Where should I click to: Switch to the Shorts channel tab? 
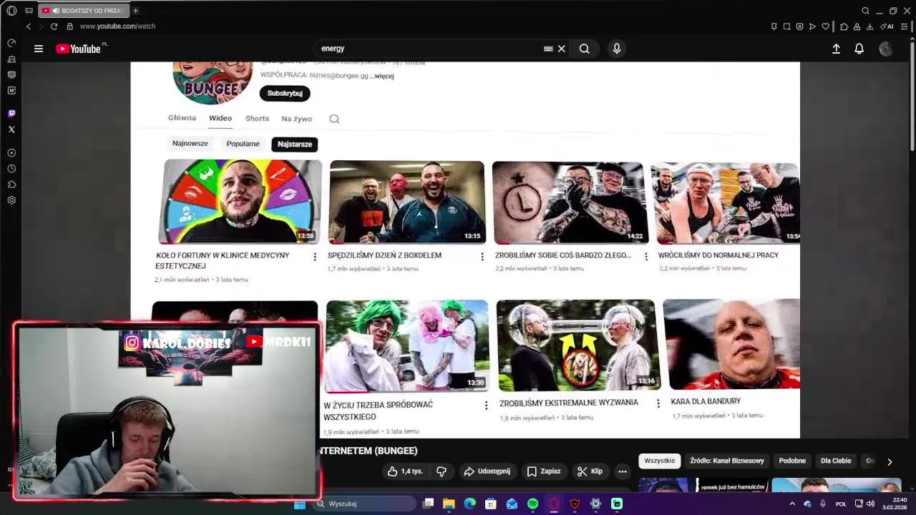257,119
